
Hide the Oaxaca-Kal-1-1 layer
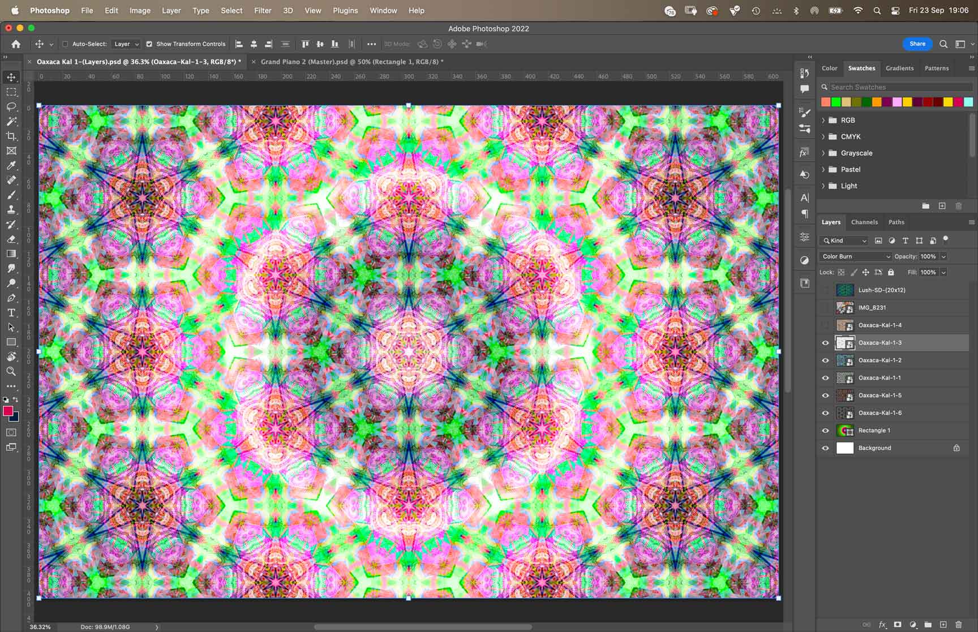tap(825, 378)
